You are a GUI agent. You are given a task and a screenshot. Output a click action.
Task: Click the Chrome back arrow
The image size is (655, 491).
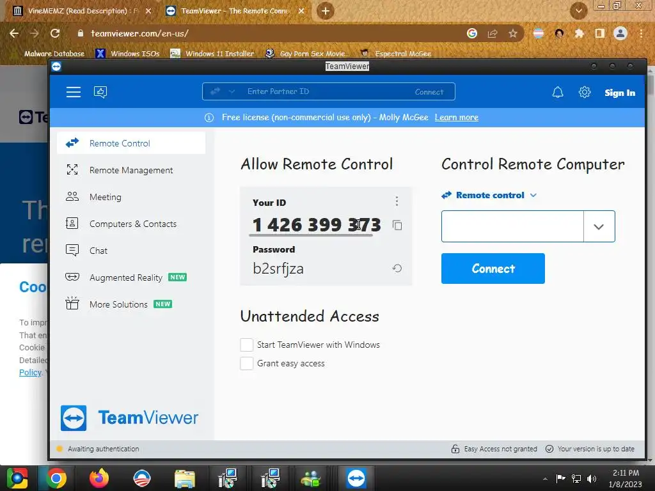(x=14, y=33)
